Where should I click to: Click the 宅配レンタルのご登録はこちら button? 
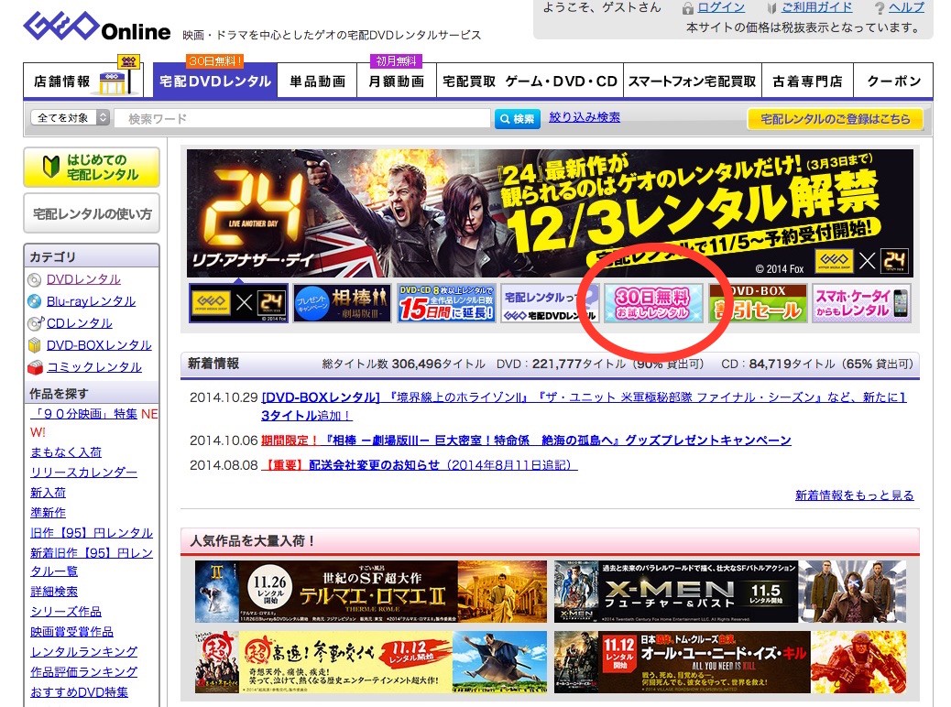click(x=836, y=119)
